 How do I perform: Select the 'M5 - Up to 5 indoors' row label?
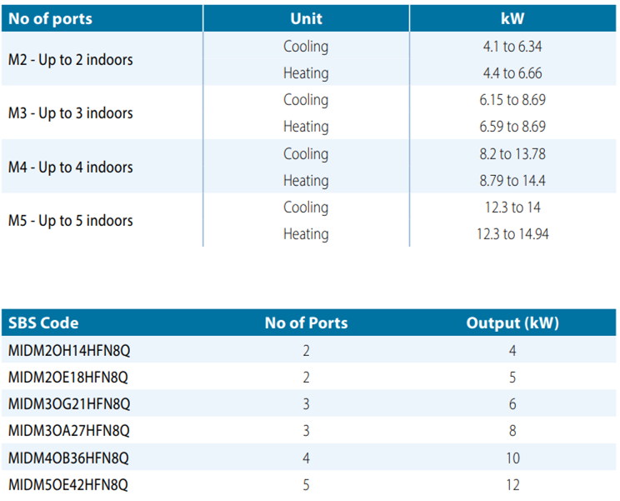tap(71, 221)
